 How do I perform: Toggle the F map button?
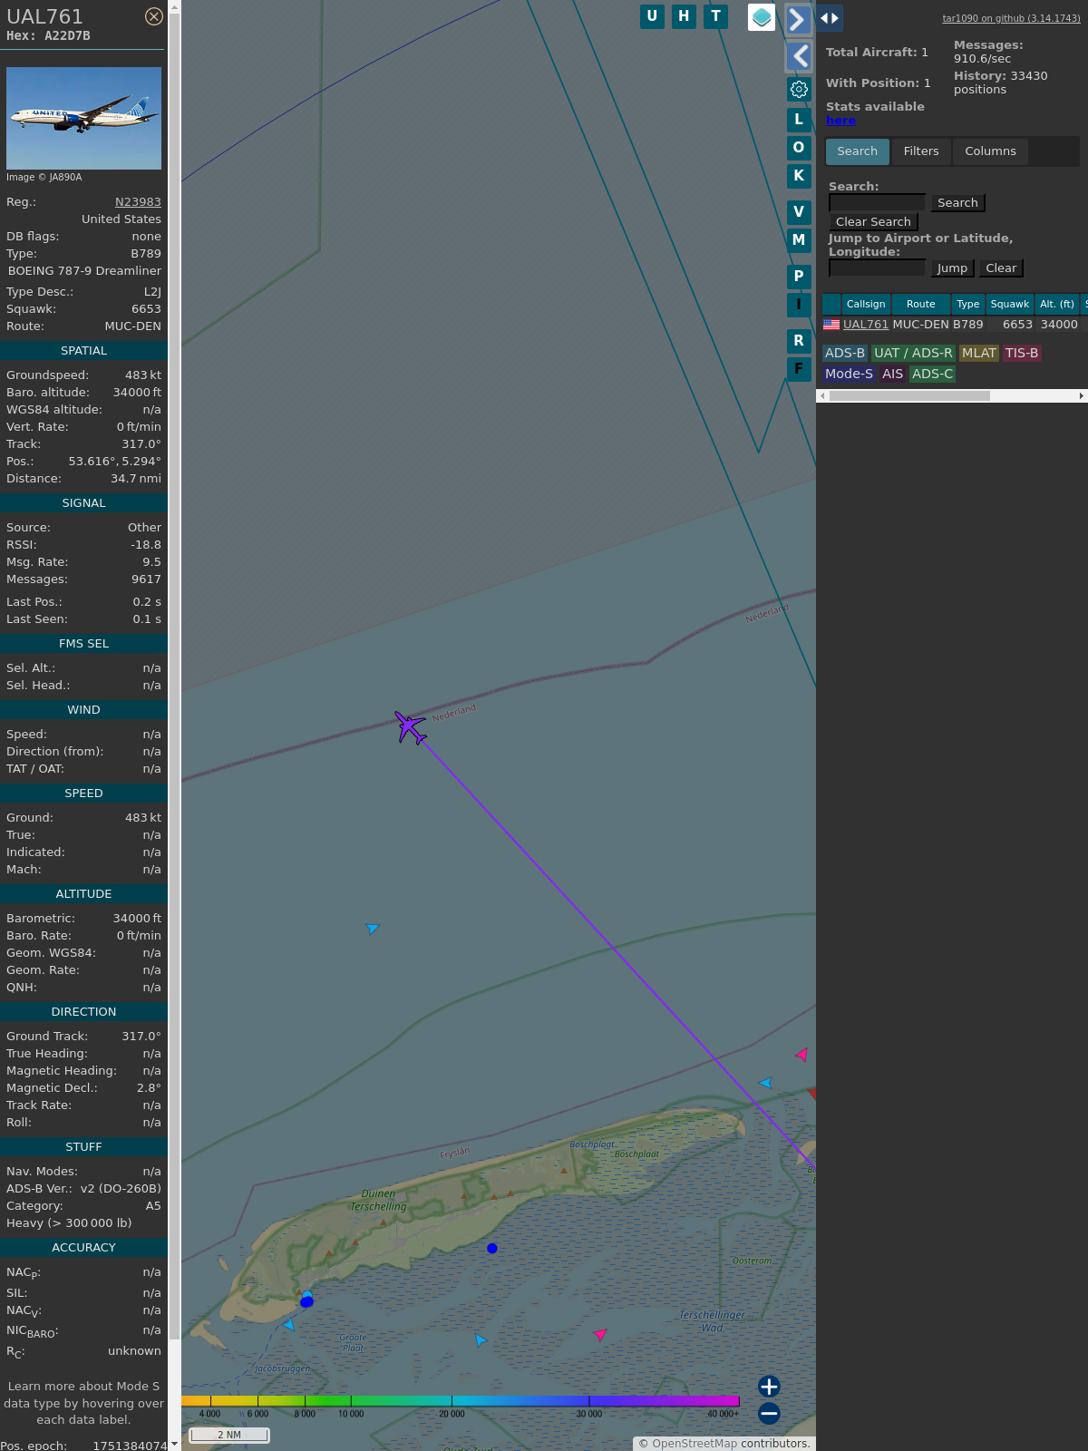pos(799,369)
